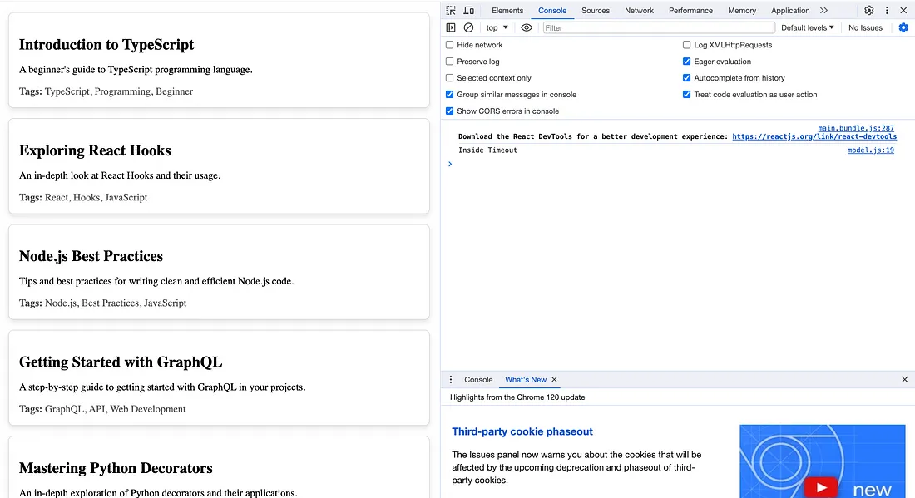Click the Python decorators exploration description
Image resolution: width=915 pixels, height=498 pixels.
pos(158,493)
